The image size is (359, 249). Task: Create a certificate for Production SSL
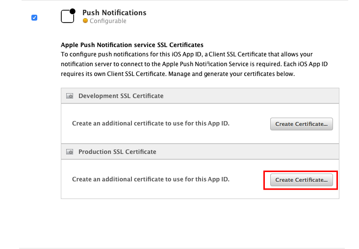click(301, 180)
